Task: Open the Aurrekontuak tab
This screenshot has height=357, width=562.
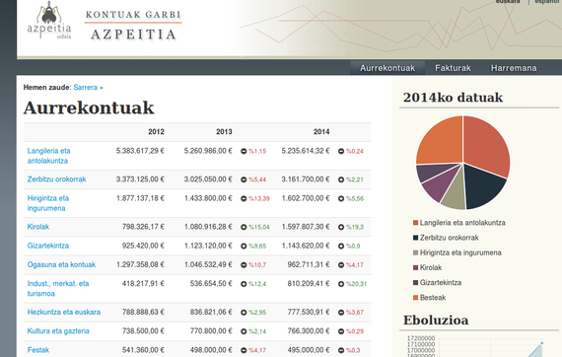Action: [387, 68]
